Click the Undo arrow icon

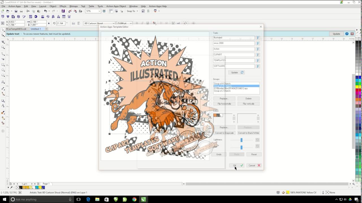coord(45,11)
